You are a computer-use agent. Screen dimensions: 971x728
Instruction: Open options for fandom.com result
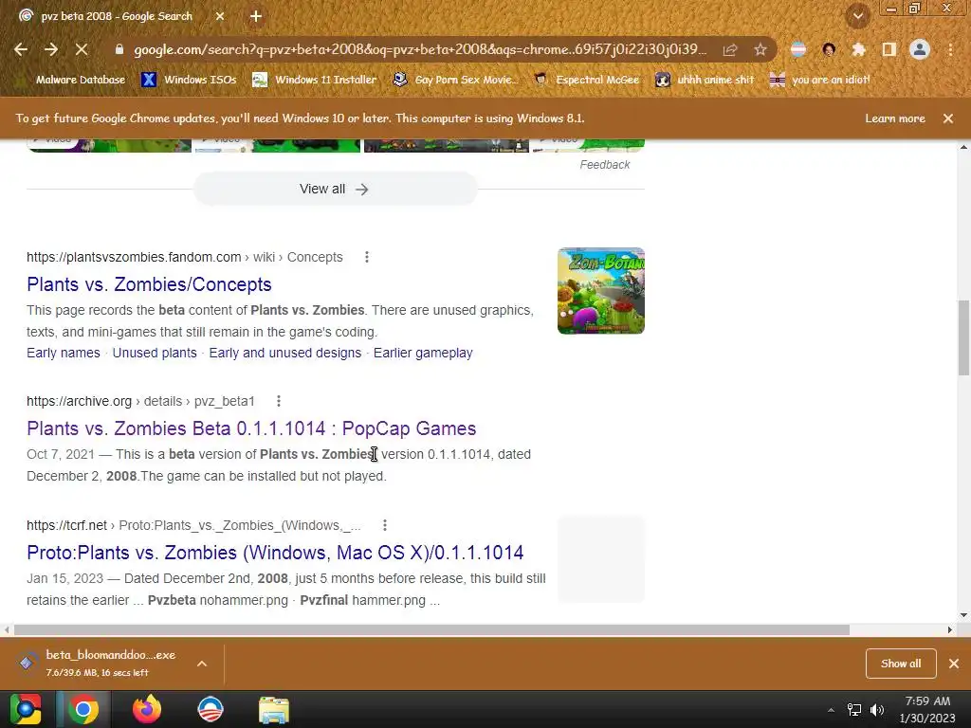(x=367, y=257)
